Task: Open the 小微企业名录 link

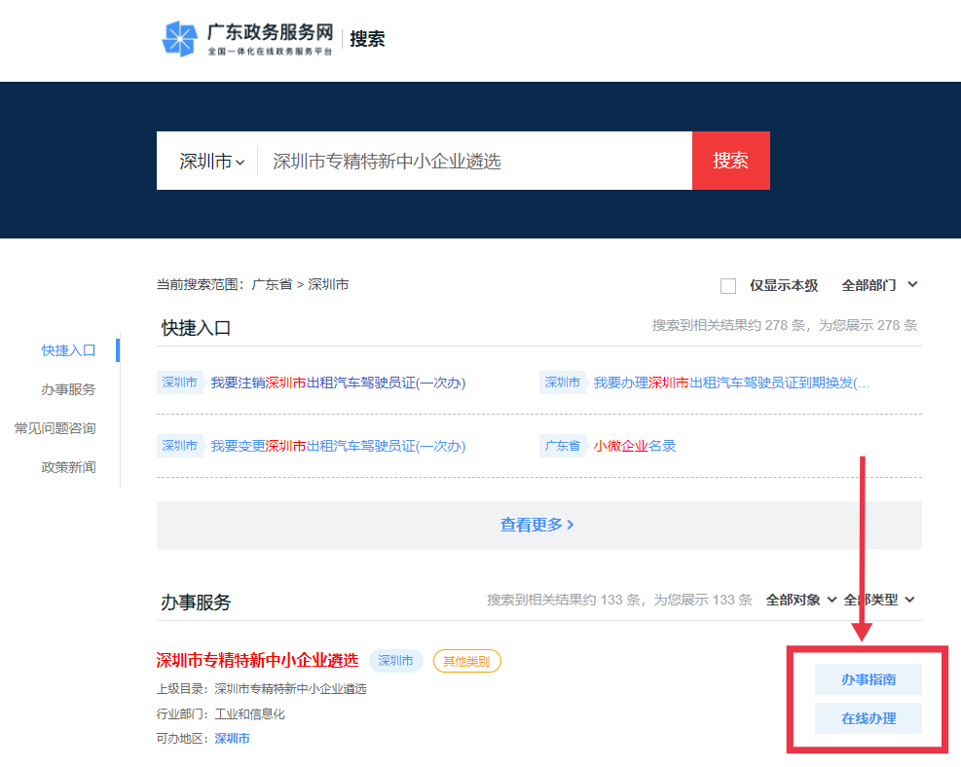Action: (634, 446)
